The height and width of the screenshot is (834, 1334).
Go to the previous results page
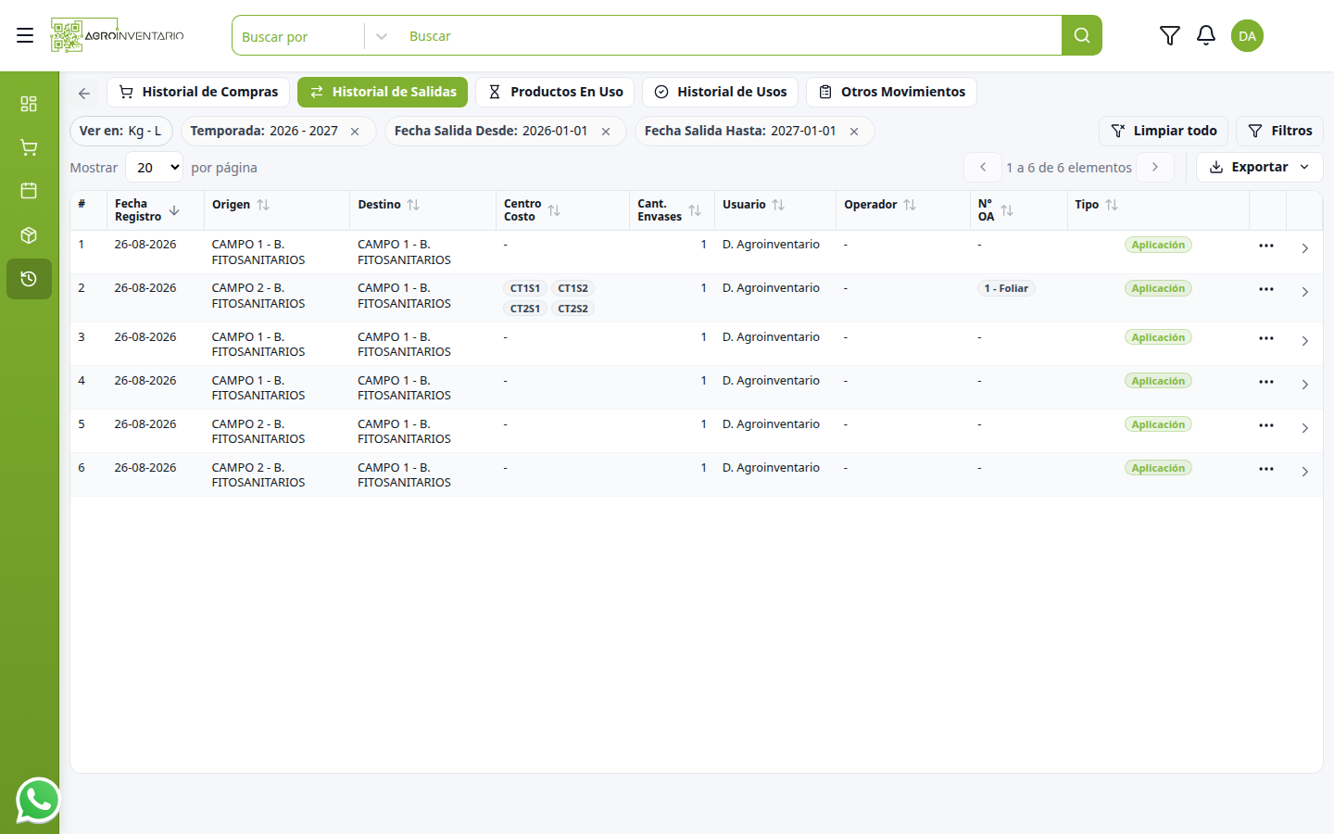(x=983, y=167)
